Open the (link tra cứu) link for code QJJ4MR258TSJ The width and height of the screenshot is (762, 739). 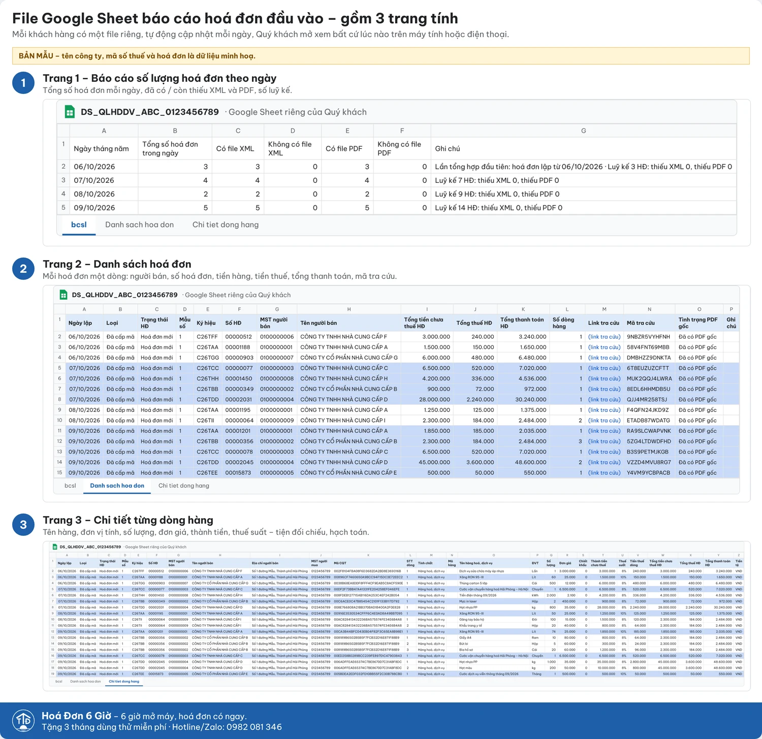(x=604, y=399)
